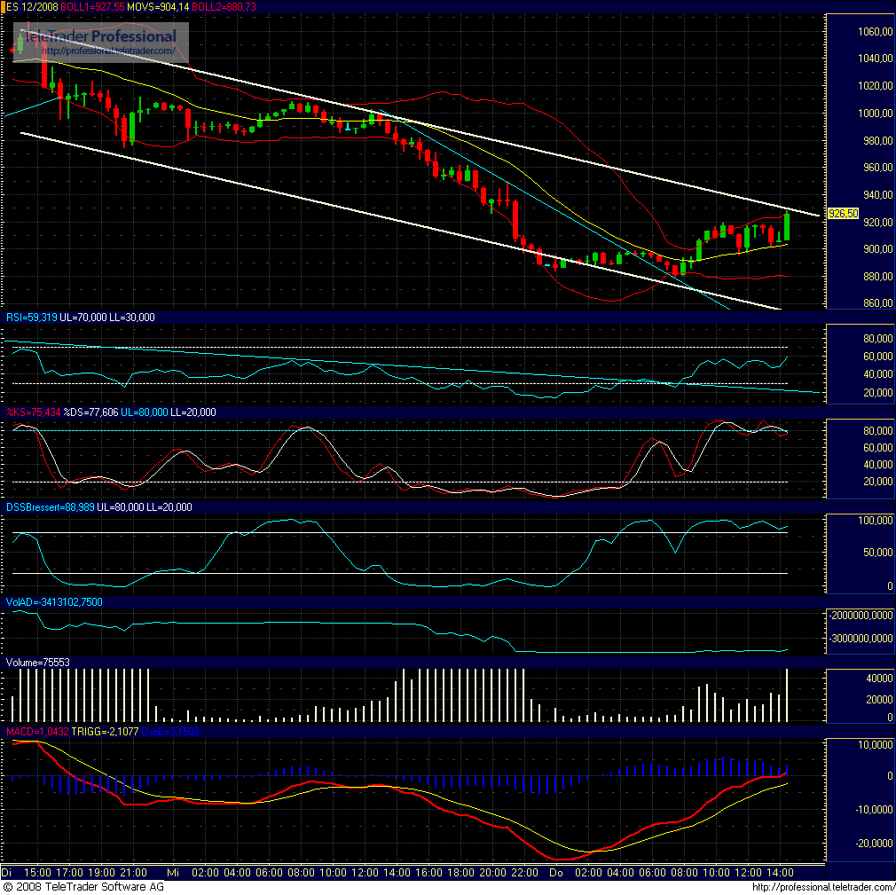This screenshot has width=896, height=895.
Task: Click the -2000000,0000 VolAD axis value
Action: coord(861,615)
